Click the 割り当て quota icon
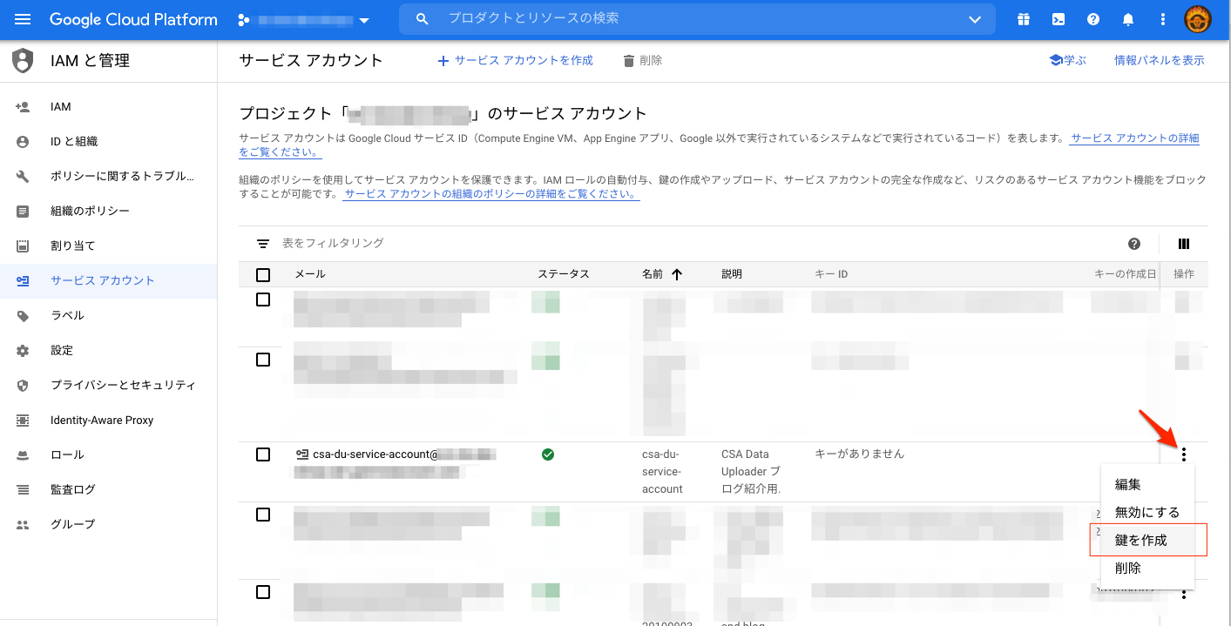1231x626 pixels. pyautogui.click(x=23, y=246)
